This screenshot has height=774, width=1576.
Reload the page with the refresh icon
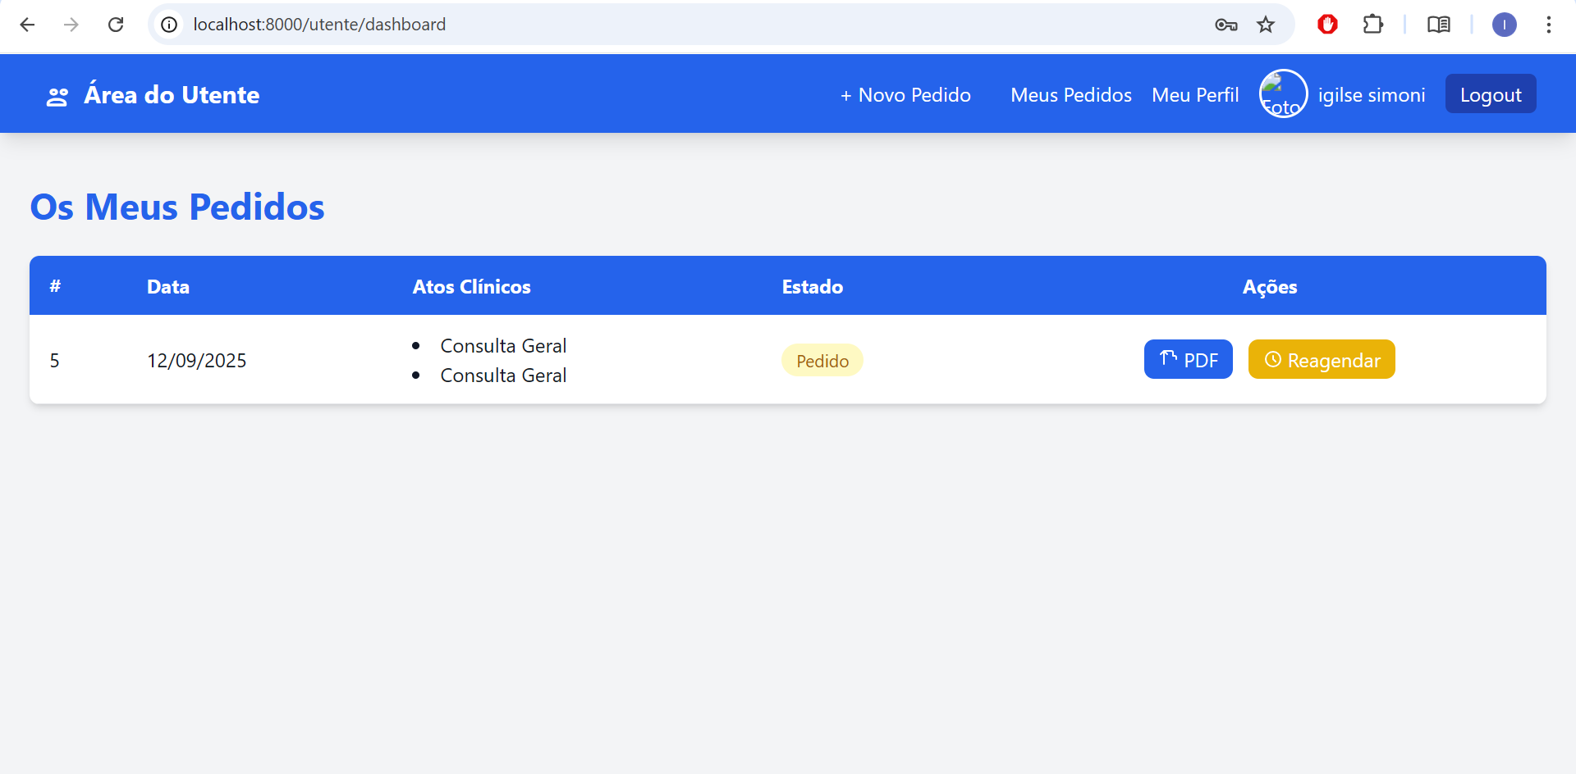[116, 25]
